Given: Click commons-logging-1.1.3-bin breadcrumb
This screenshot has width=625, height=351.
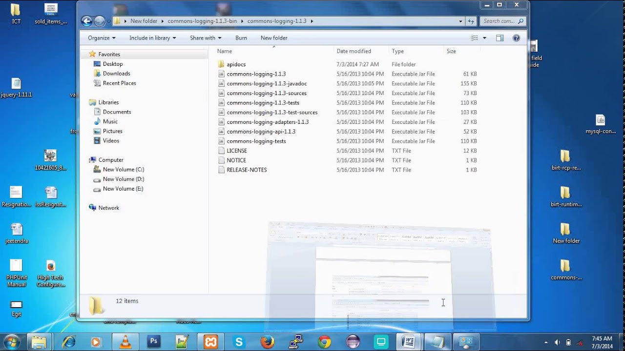Looking at the screenshot, I should (202, 21).
